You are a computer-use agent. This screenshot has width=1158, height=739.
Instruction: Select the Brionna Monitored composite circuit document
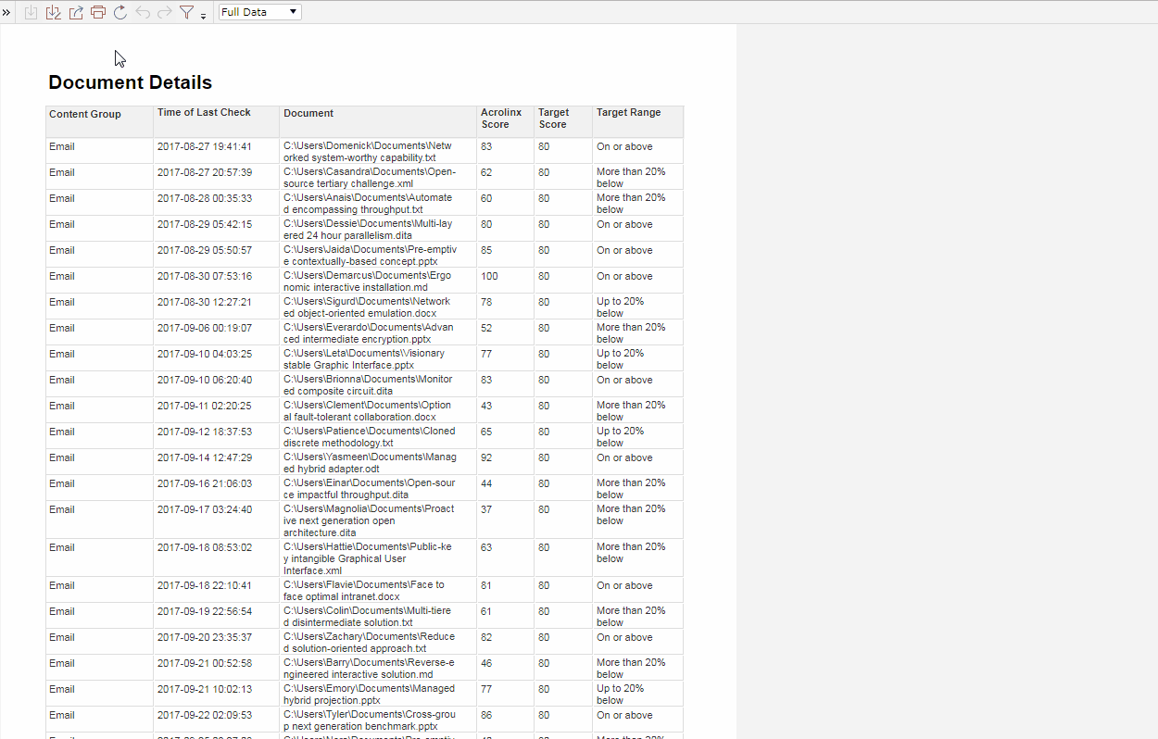point(369,385)
